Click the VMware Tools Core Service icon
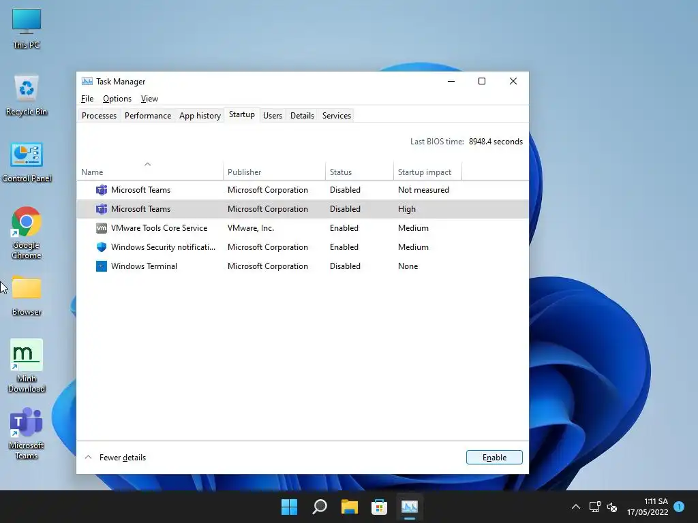 click(102, 228)
